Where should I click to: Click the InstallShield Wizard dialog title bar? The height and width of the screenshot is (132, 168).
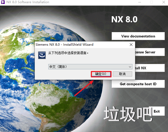tap(80, 45)
